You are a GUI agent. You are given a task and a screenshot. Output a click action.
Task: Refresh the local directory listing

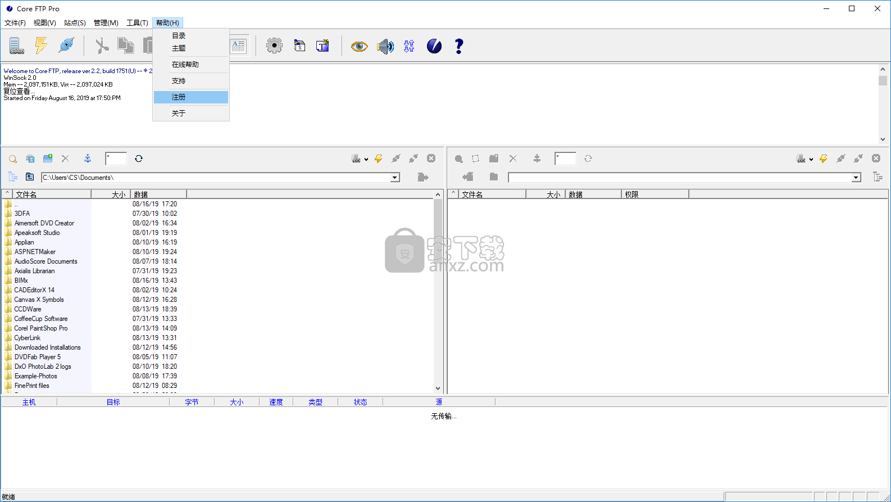point(139,159)
